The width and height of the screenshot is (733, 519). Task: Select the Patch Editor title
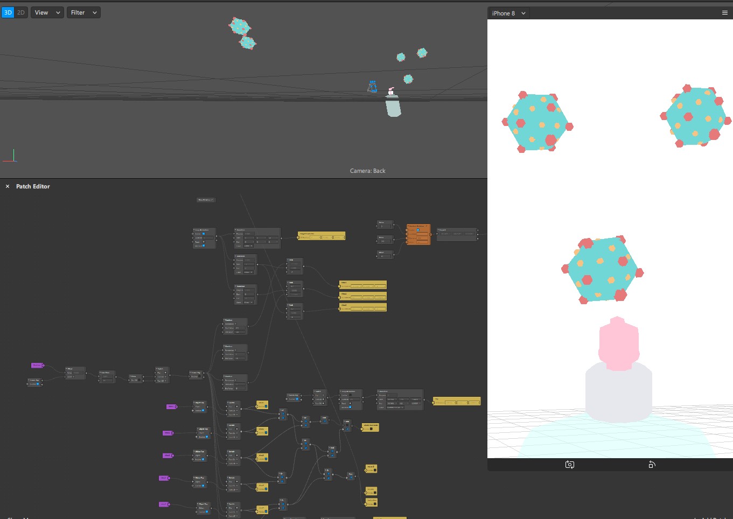point(33,186)
